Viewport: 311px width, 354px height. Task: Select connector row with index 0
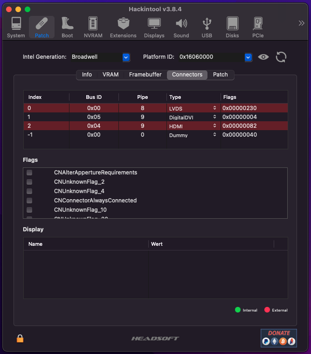pyautogui.click(x=156, y=108)
